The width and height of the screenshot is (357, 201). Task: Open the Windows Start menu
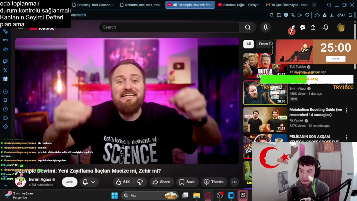pos(115,195)
